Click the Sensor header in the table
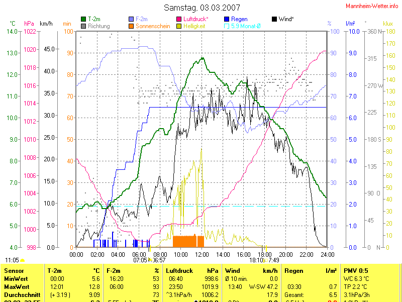Image resolution: width=402 pixels, height=302 pixels. (14, 271)
